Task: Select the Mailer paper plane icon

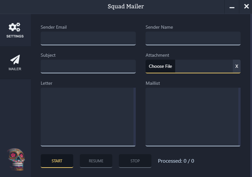Action: [15, 59]
